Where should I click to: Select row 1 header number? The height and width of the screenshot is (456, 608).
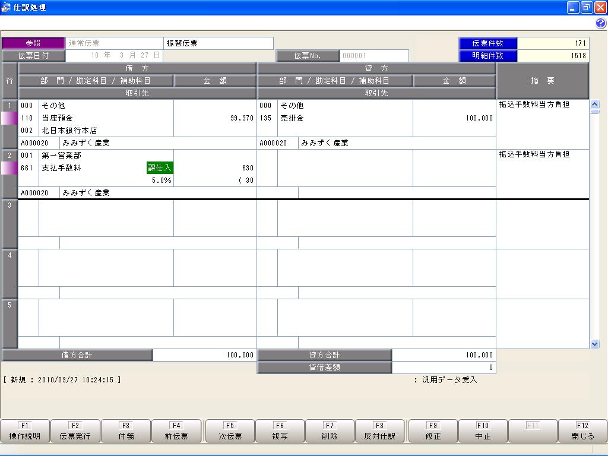(x=9, y=105)
